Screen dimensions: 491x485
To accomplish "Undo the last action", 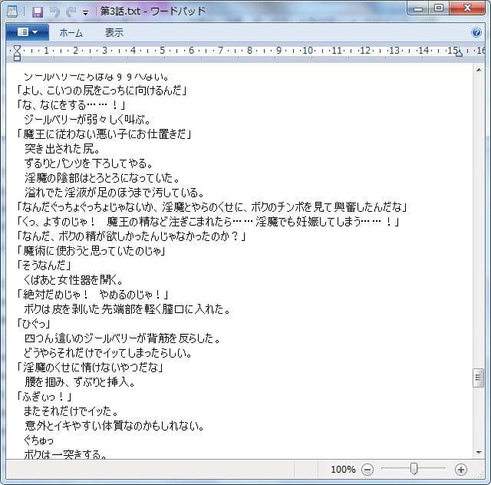I will click(54, 12).
